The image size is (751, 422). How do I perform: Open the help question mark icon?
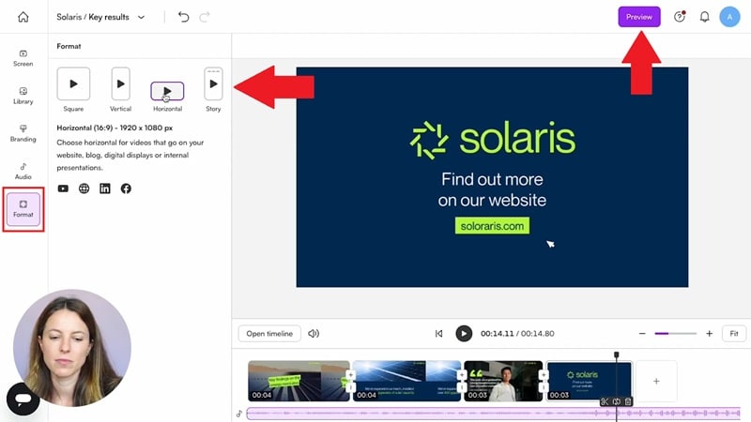679,17
